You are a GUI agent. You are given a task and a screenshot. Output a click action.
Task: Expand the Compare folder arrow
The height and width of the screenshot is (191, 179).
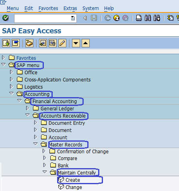coord(45,158)
